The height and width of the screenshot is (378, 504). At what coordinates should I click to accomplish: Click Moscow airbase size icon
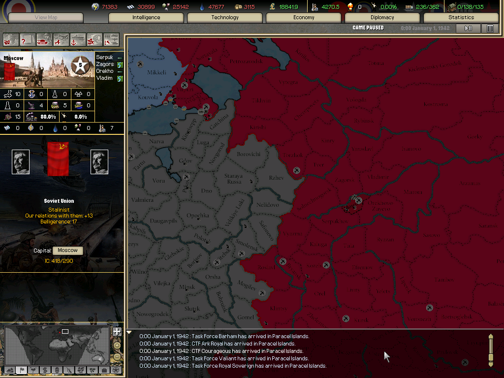[8, 94]
